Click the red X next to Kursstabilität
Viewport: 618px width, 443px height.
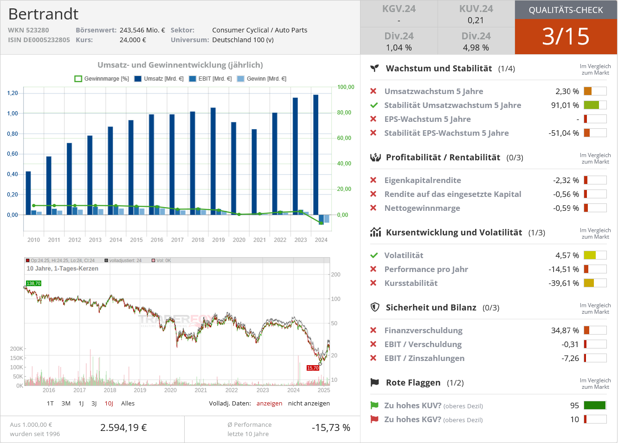pos(373,283)
